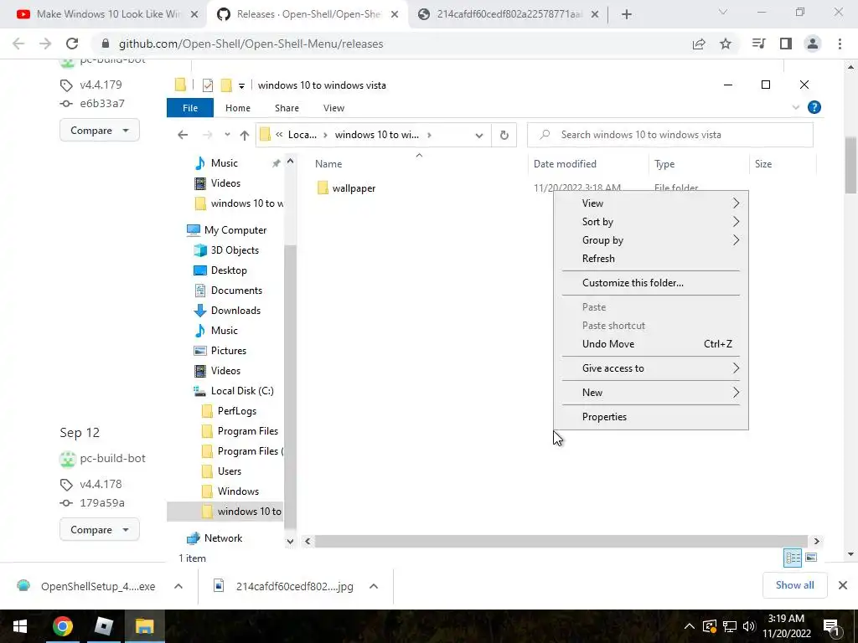
Task: Open Compare dropdown under v4.4.178
Action: (x=99, y=529)
